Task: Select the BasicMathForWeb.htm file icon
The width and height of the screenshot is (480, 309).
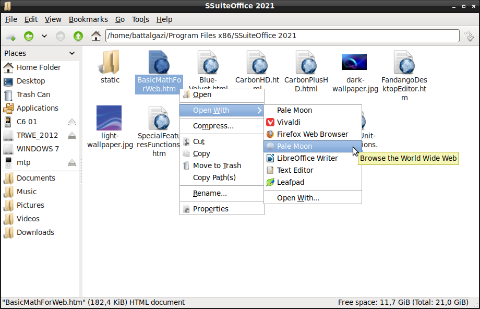Action: click(x=159, y=62)
